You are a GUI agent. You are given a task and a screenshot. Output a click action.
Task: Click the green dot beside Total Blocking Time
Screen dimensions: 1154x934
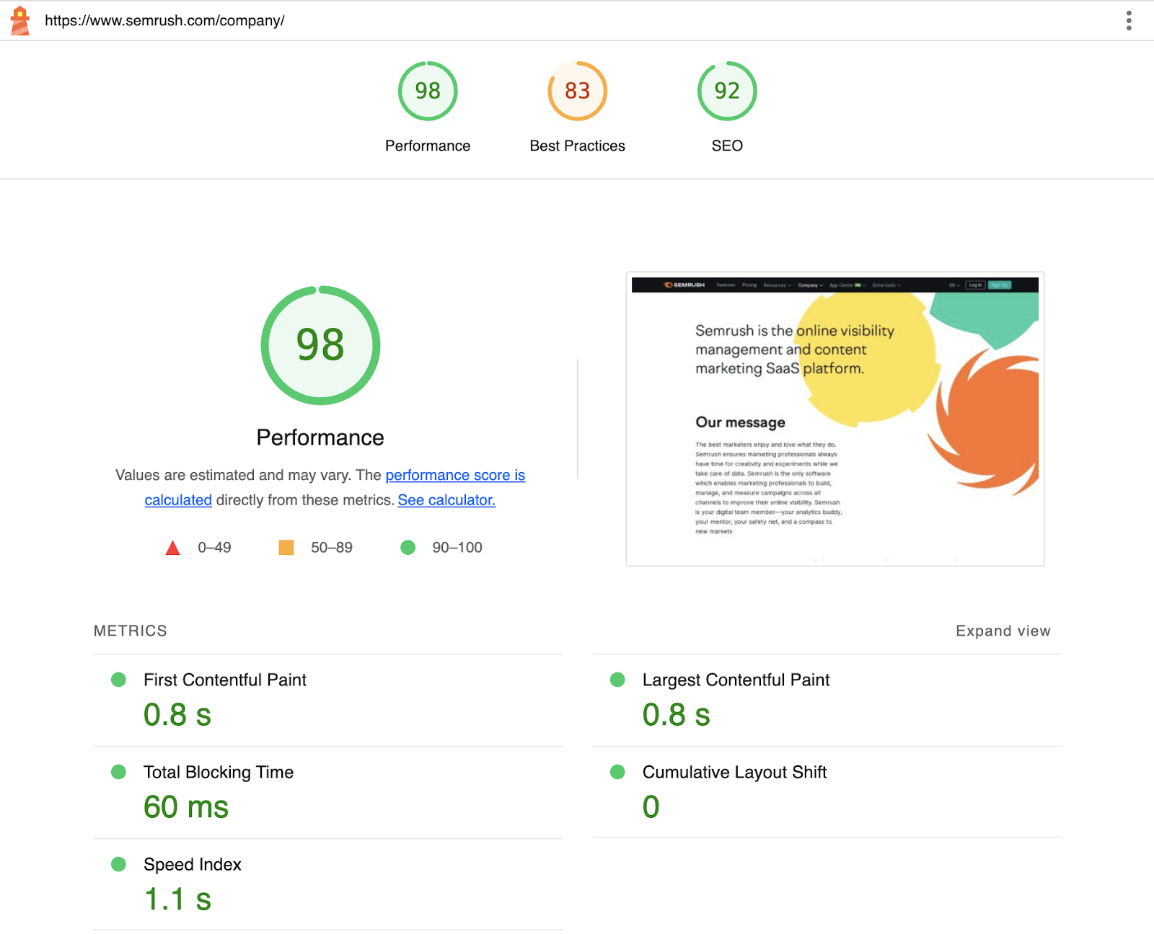point(118,772)
